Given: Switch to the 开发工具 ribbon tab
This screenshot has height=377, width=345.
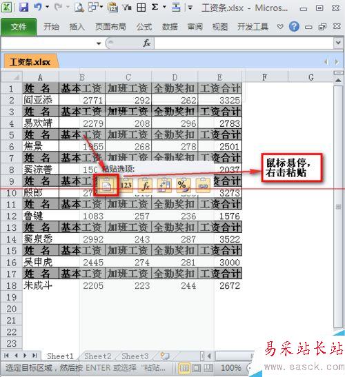Looking at the screenshot, I should [x=253, y=26].
